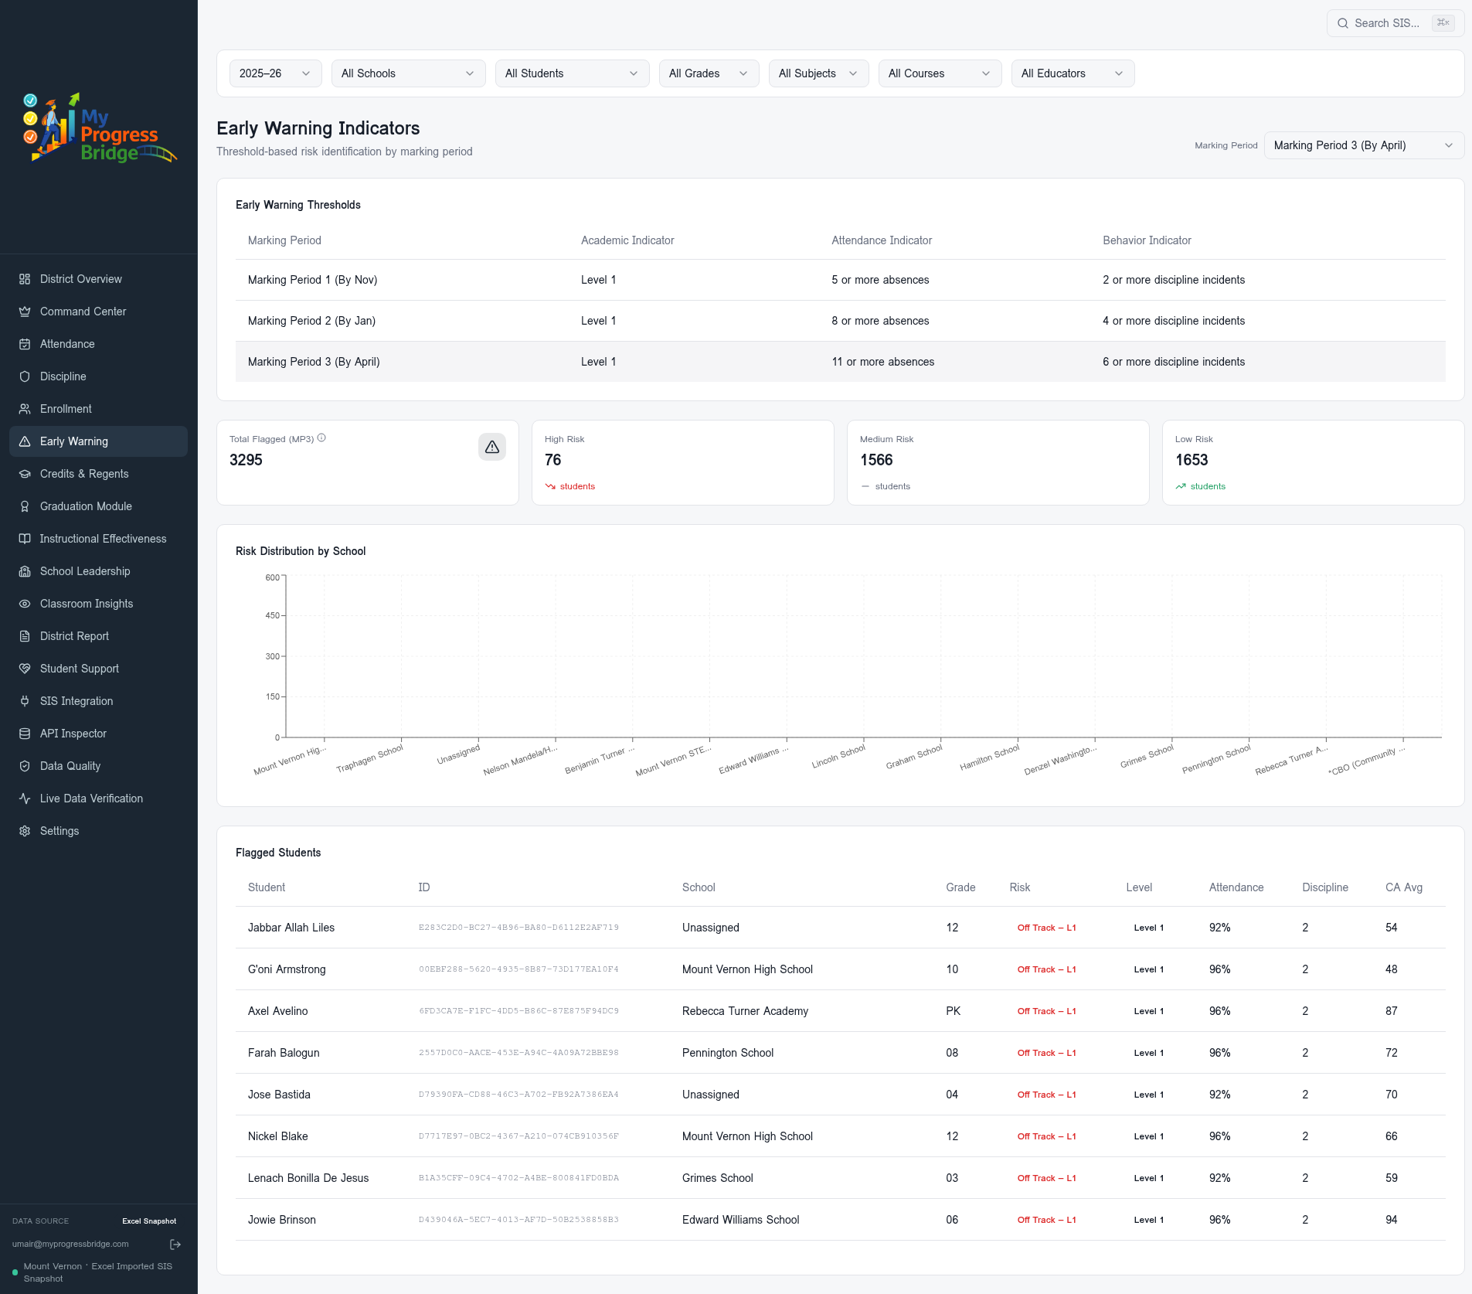Click the Live Data Verification pulse icon
Viewport: 1472px width, 1294px height.
click(x=25, y=799)
